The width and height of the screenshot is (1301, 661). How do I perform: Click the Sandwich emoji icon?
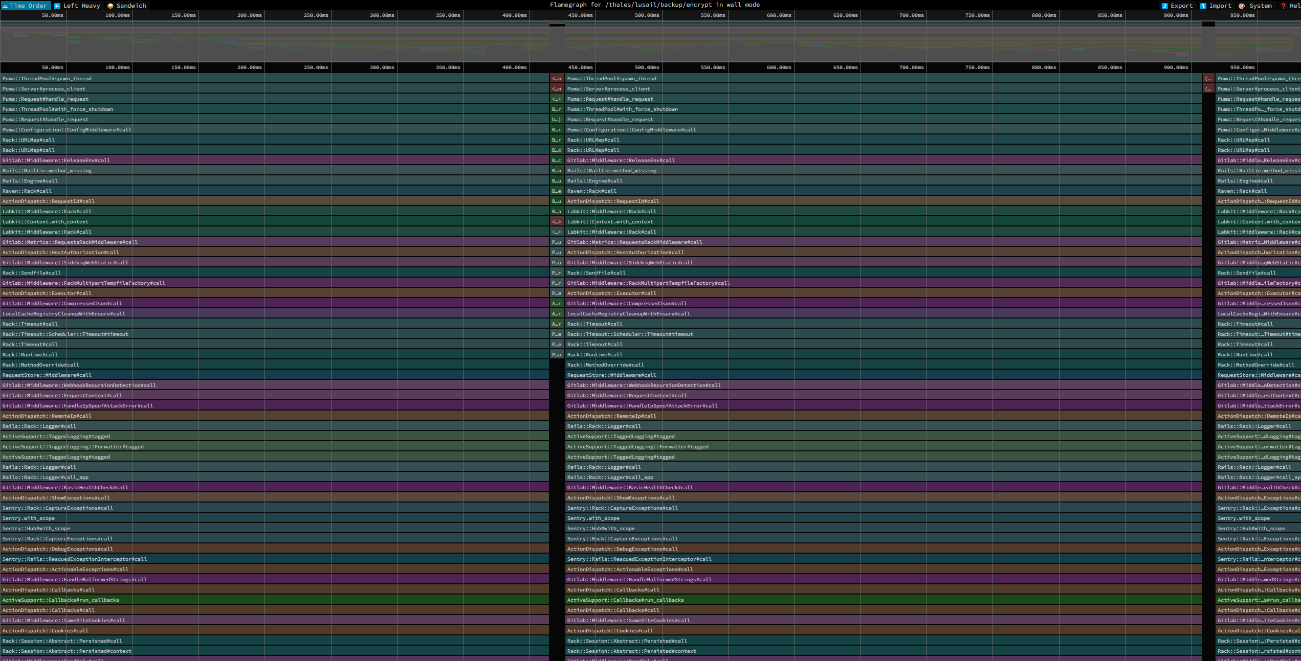point(111,6)
